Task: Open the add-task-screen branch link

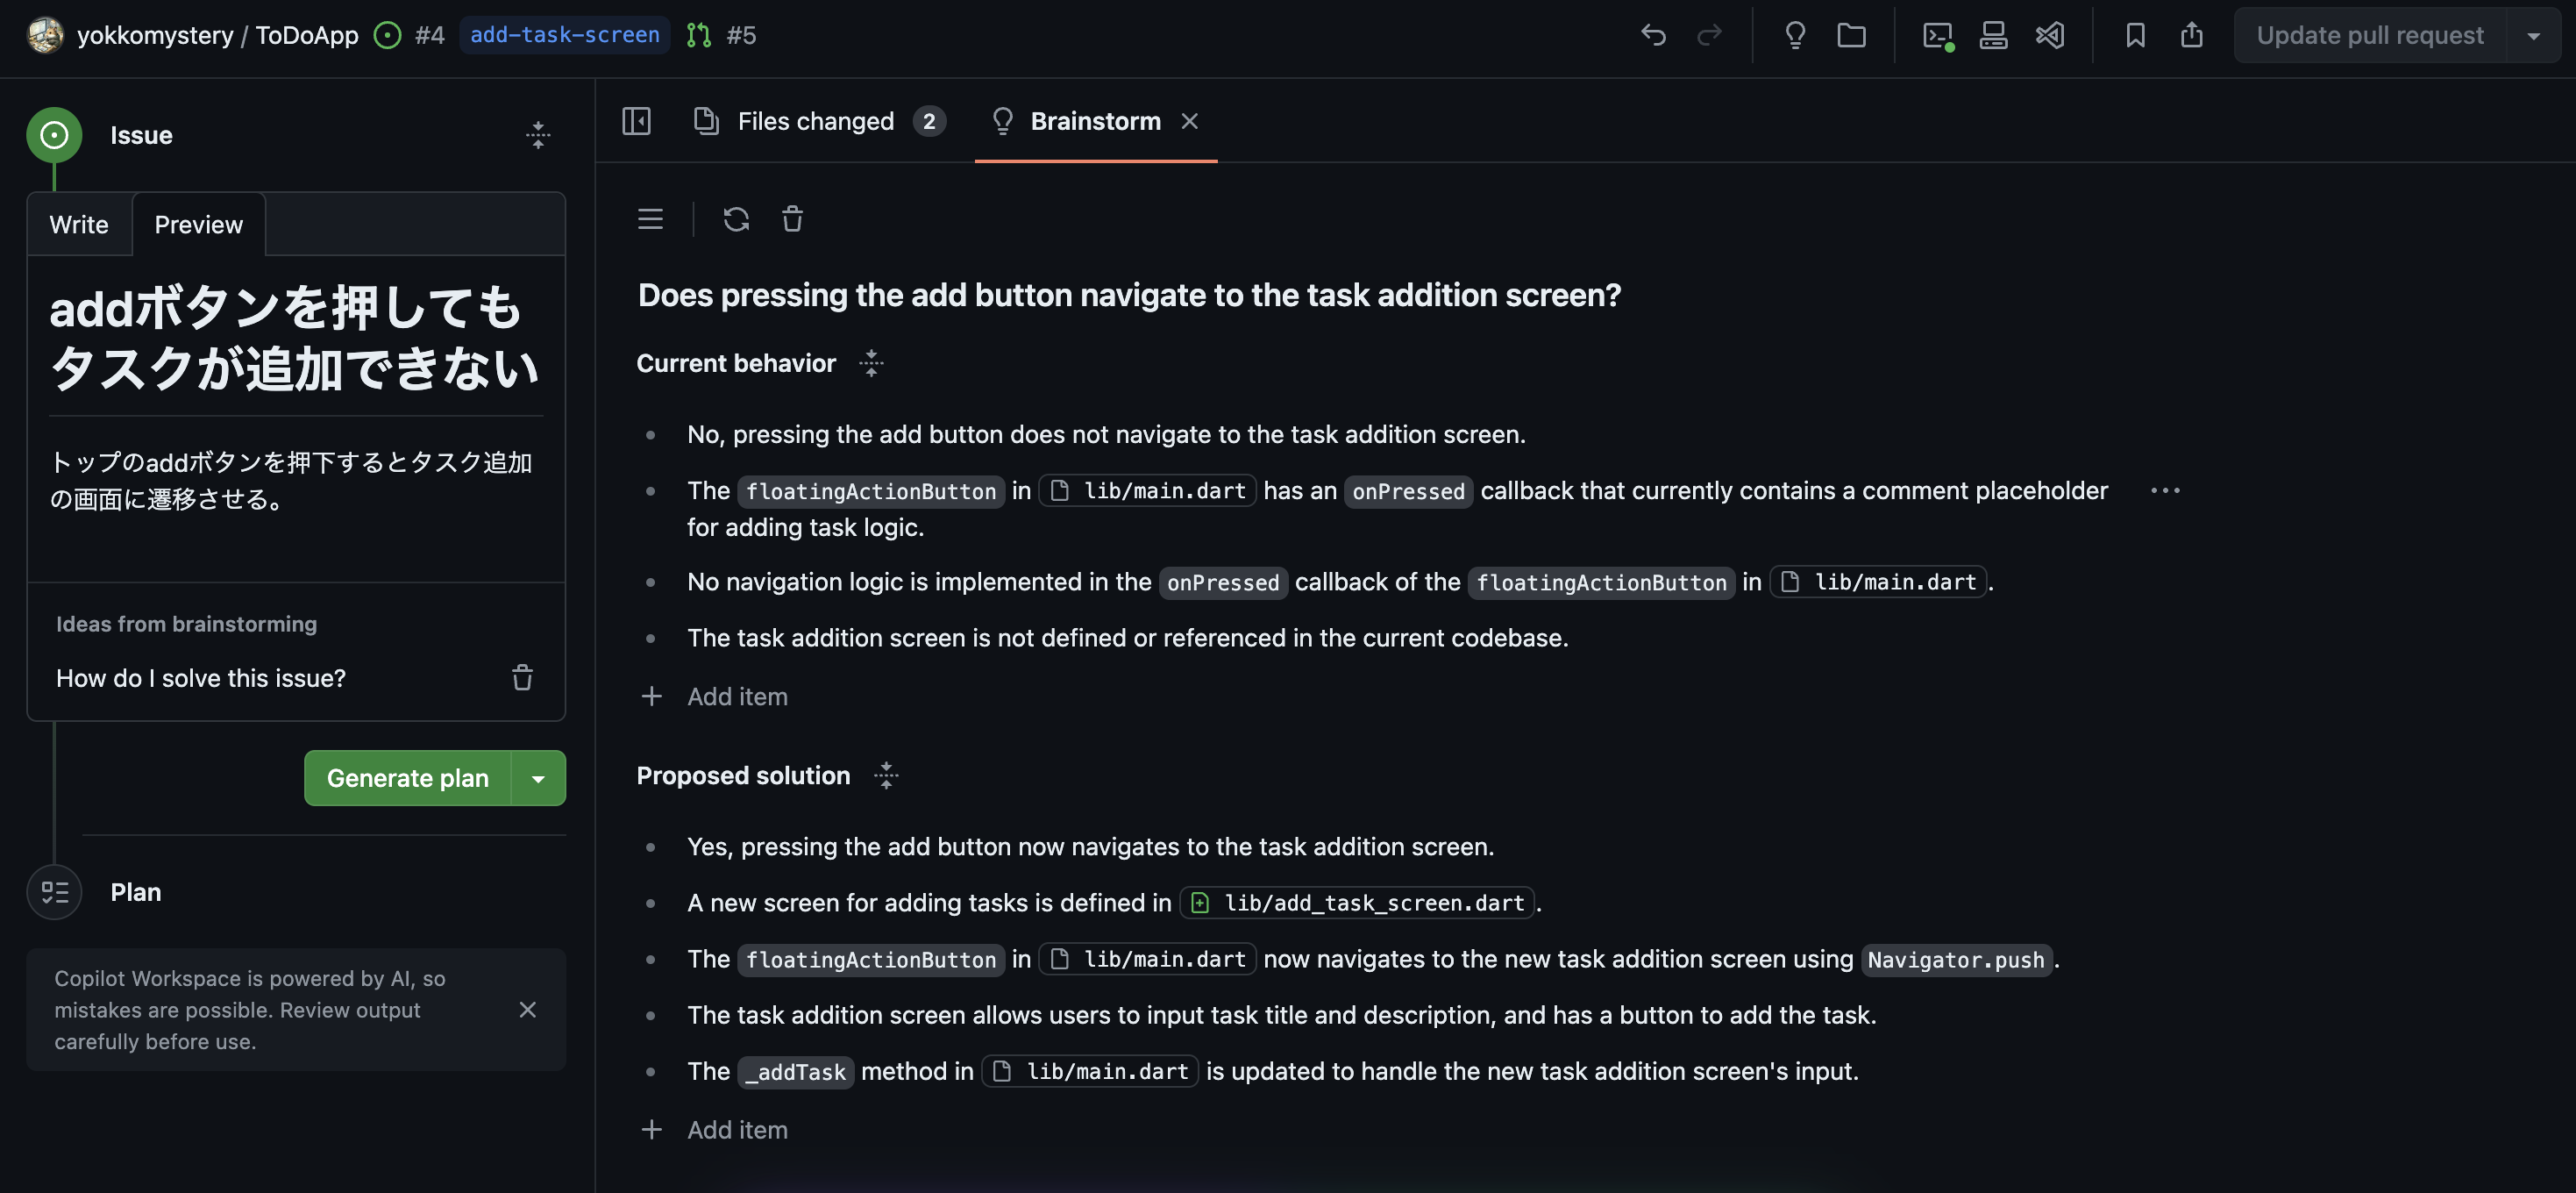Action: point(564,35)
